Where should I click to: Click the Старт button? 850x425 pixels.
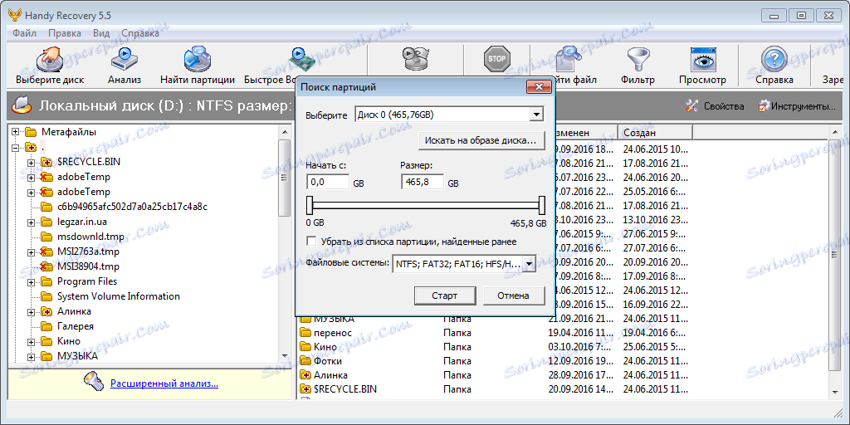click(x=445, y=296)
